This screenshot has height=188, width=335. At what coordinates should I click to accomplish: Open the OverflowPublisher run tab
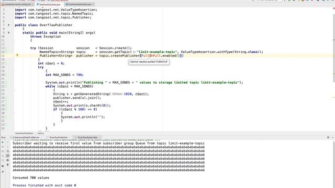pyautogui.click(x=59, y=137)
